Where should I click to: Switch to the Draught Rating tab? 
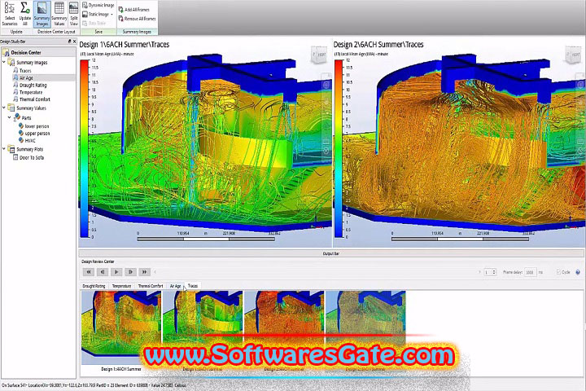coord(94,286)
